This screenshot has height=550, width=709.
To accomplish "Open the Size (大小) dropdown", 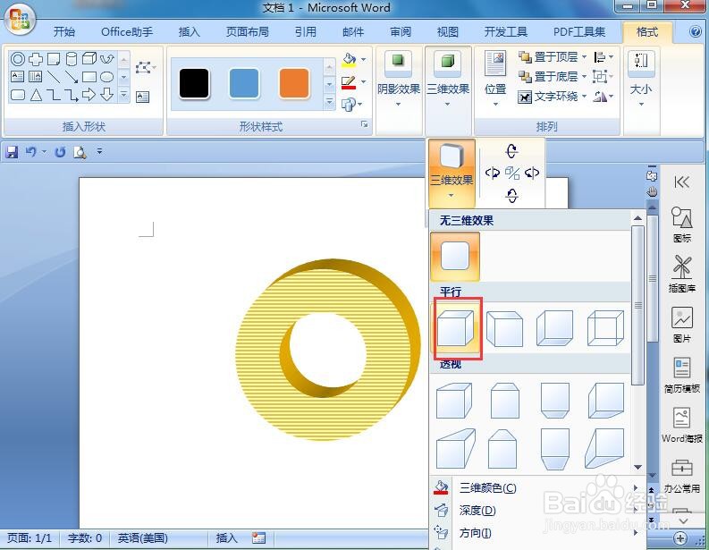I will 641,80.
